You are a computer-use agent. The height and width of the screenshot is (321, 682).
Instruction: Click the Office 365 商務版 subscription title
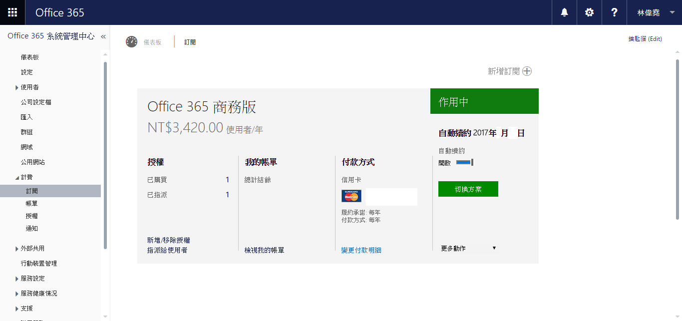[x=202, y=107]
